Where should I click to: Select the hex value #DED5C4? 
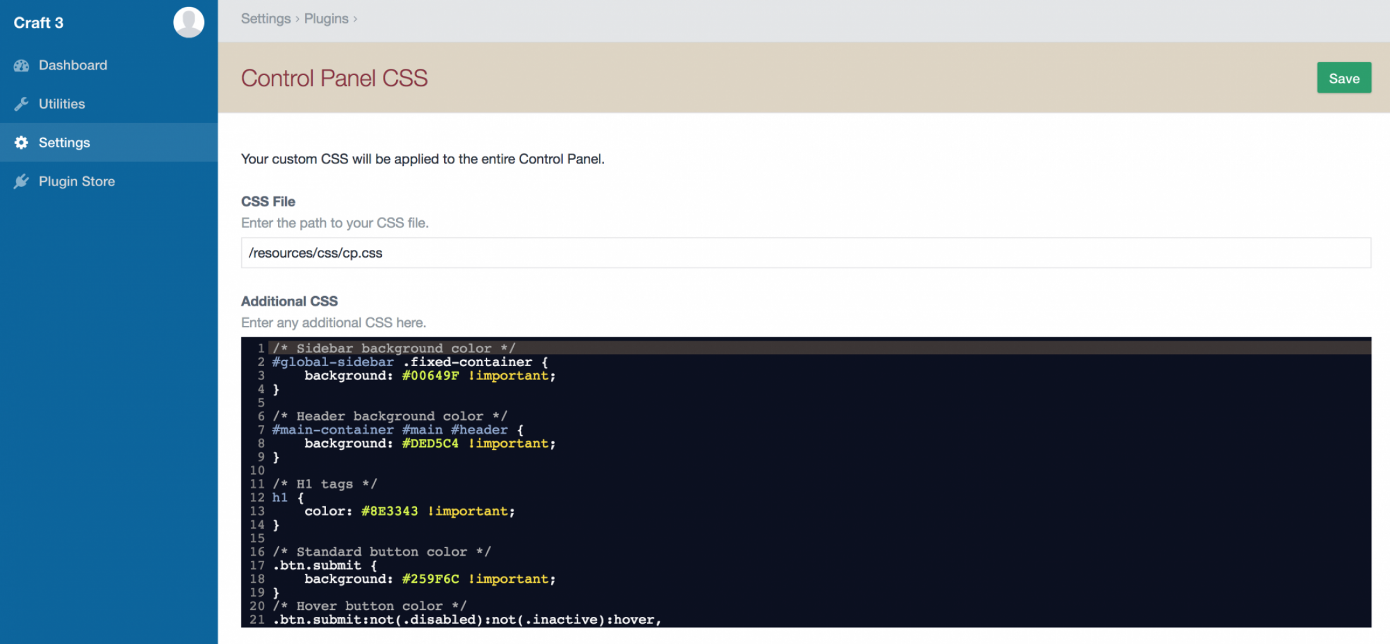click(430, 443)
